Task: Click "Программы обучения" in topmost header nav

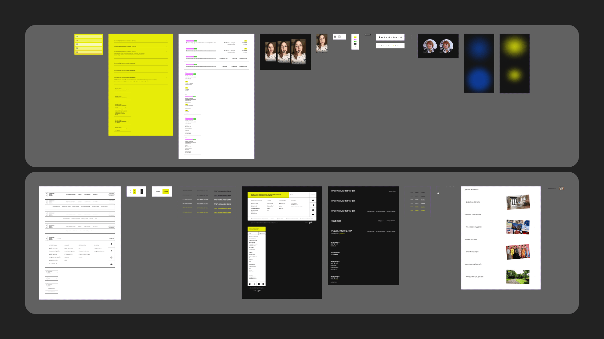Action: (70, 195)
